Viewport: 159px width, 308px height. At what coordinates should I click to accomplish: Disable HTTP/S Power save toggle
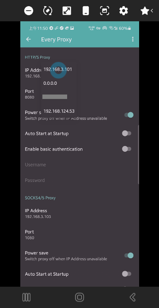coord(129,115)
